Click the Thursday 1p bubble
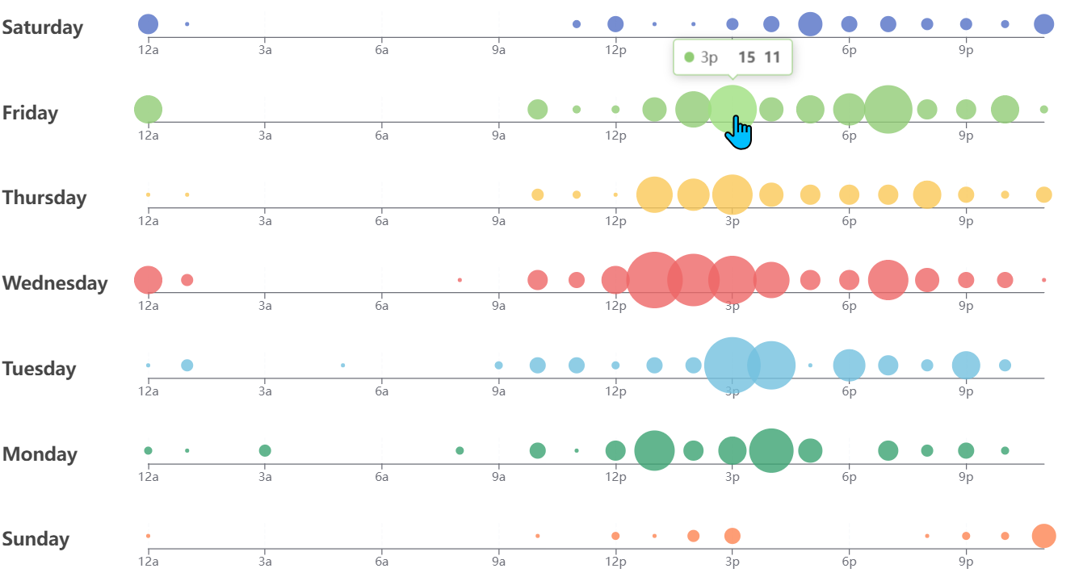 [x=654, y=194]
